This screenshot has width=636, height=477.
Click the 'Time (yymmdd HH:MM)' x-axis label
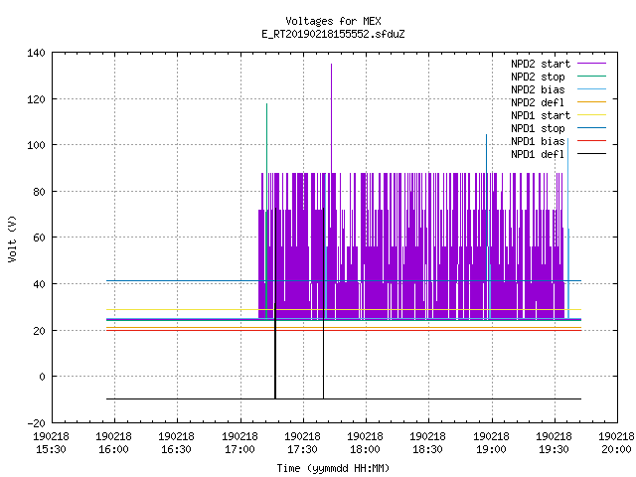(333, 468)
